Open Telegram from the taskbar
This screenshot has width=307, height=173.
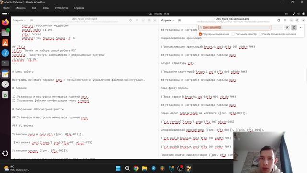coord(153,168)
